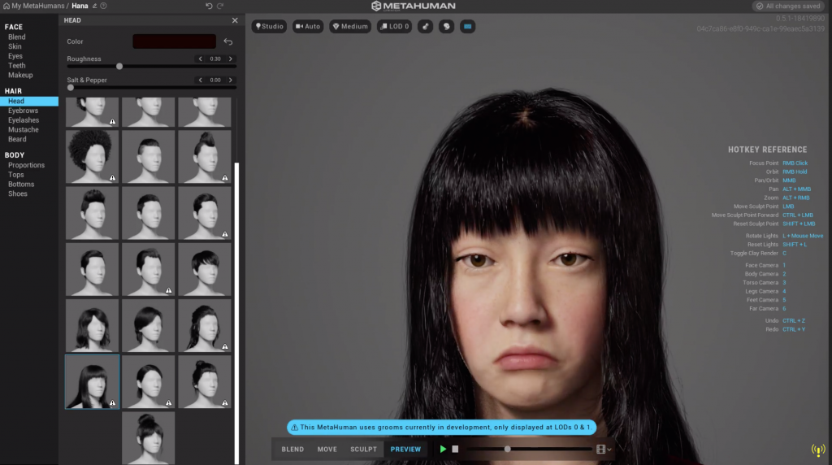Viewport: 832px width, 465px height.
Task: Switch to BLEND mode tab
Action: (292, 449)
